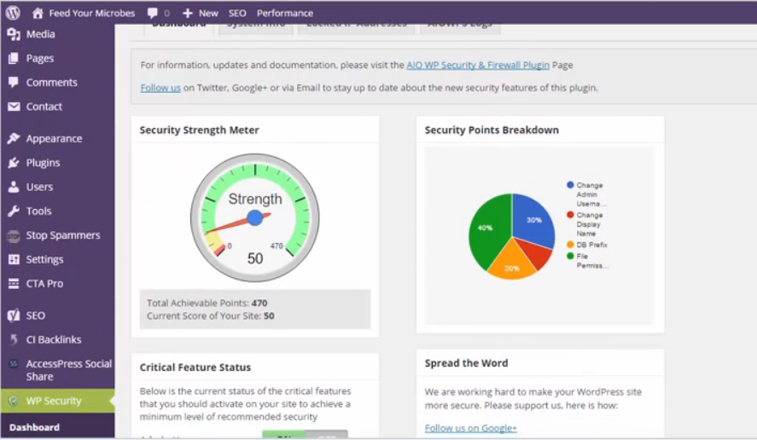Open Contact menu item
The image size is (757, 440).
point(44,107)
